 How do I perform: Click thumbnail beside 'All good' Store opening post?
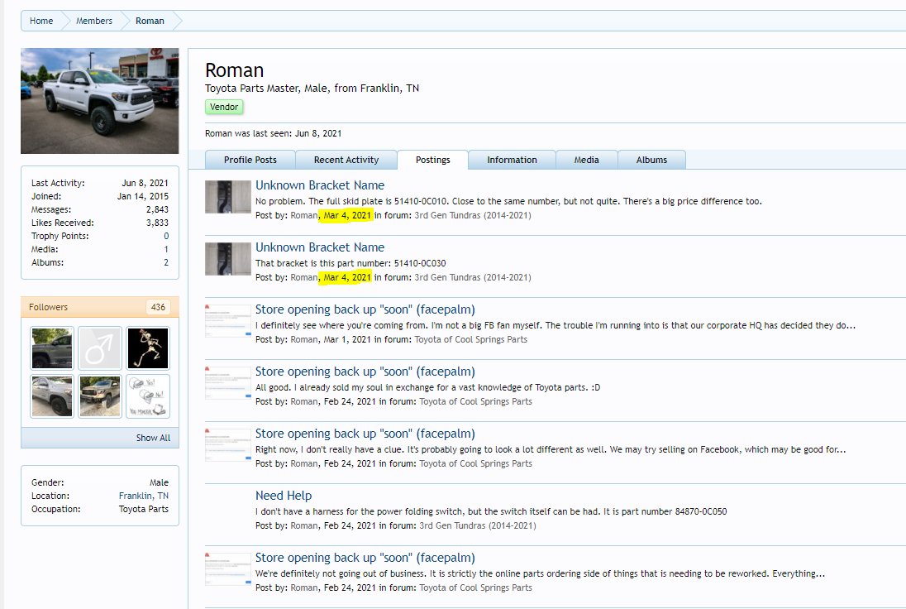[x=227, y=382]
